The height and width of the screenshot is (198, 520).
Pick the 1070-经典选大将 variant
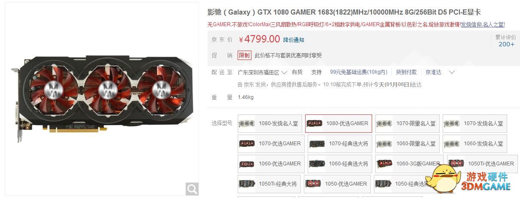pyautogui.click(x=340, y=144)
